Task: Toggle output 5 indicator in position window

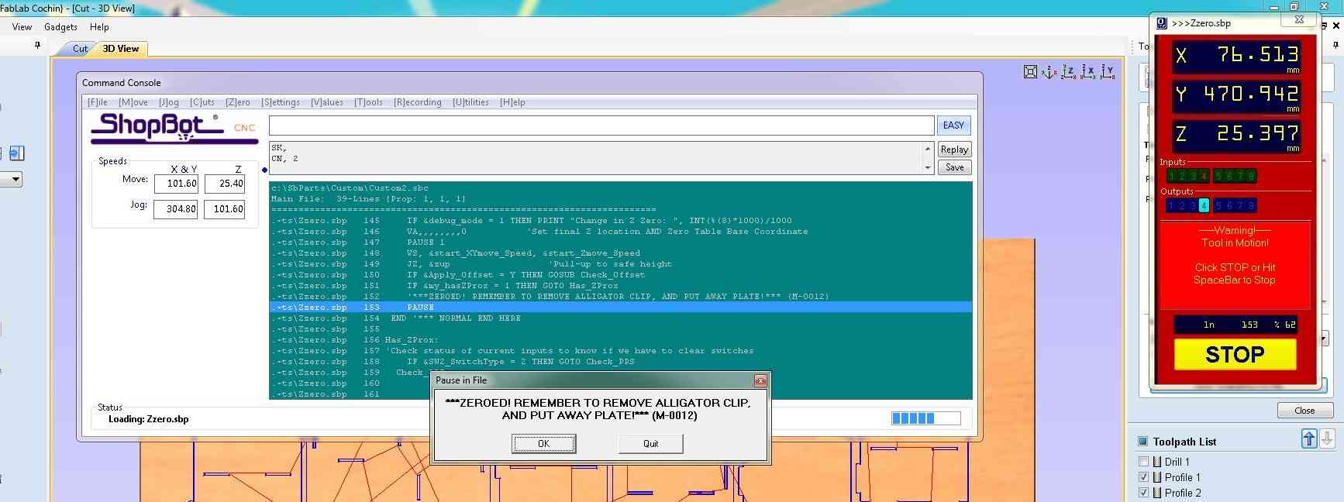Action: point(1219,205)
